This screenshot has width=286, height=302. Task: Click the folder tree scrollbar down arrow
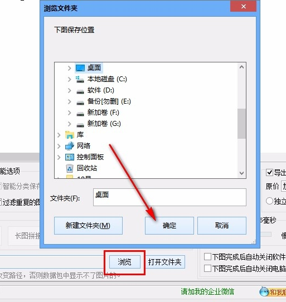pos(241,173)
